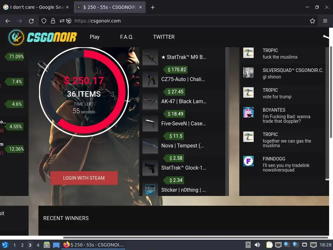Open the file manager icon in the taskbar

(x=47, y=245)
